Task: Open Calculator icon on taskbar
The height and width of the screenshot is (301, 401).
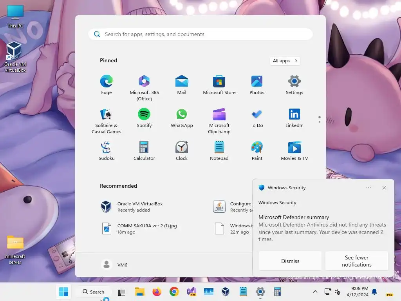Action: click(277, 292)
